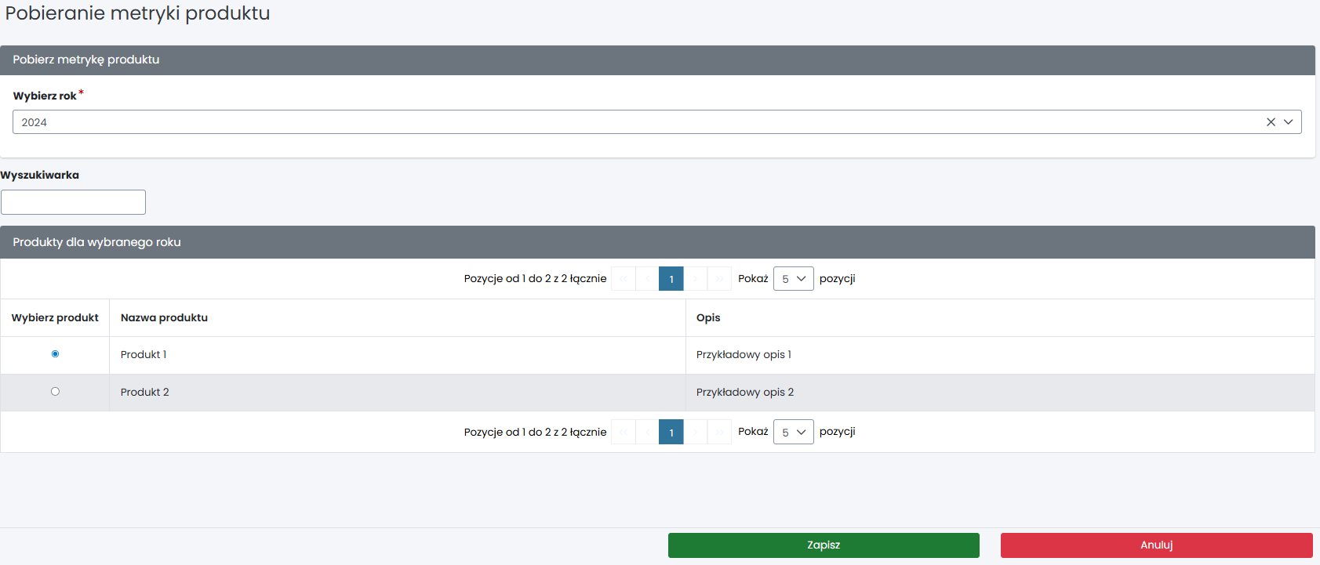Viewport: 1320px width, 565px height.
Task: Go to last page in top pagination
Action: [x=719, y=279]
